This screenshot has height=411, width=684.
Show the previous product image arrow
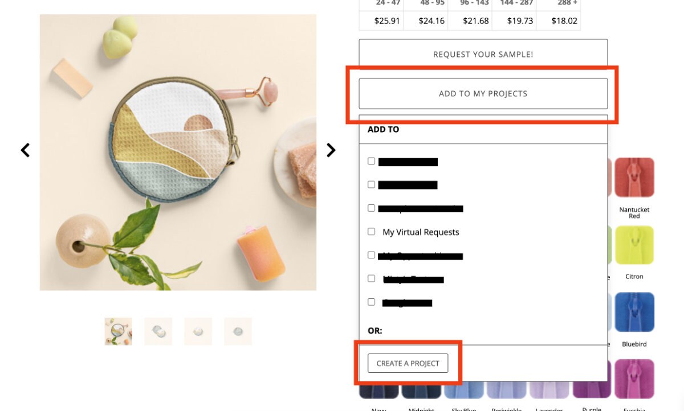25,150
